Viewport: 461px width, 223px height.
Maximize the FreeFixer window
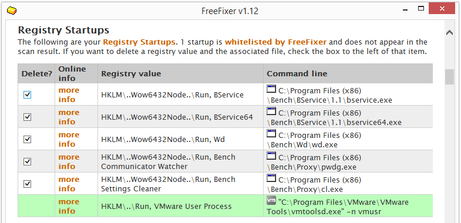tap(421, 9)
